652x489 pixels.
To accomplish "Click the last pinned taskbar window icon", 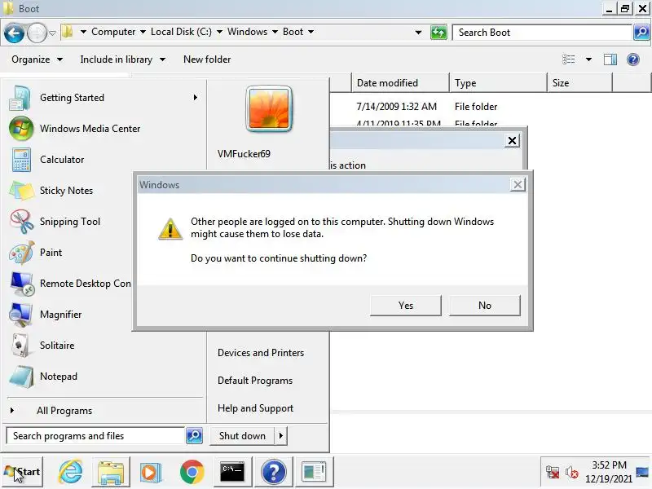I will pos(314,472).
